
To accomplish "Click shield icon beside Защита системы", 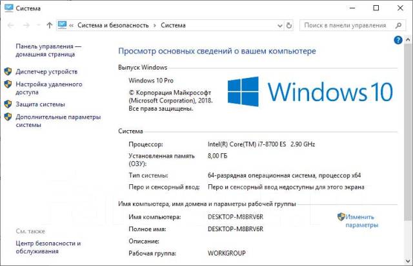I will [x=8, y=104].
